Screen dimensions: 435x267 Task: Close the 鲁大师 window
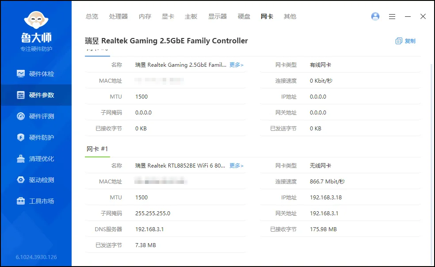[x=423, y=16]
